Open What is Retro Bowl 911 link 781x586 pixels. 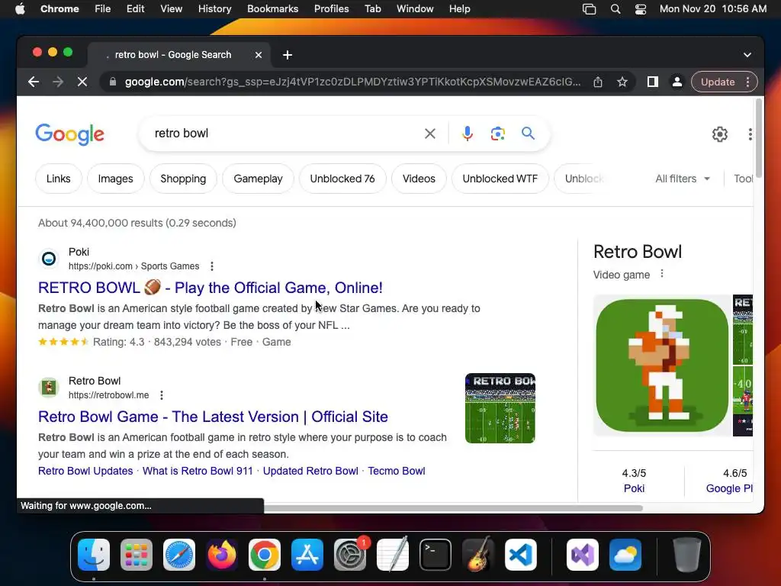[198, 471]
